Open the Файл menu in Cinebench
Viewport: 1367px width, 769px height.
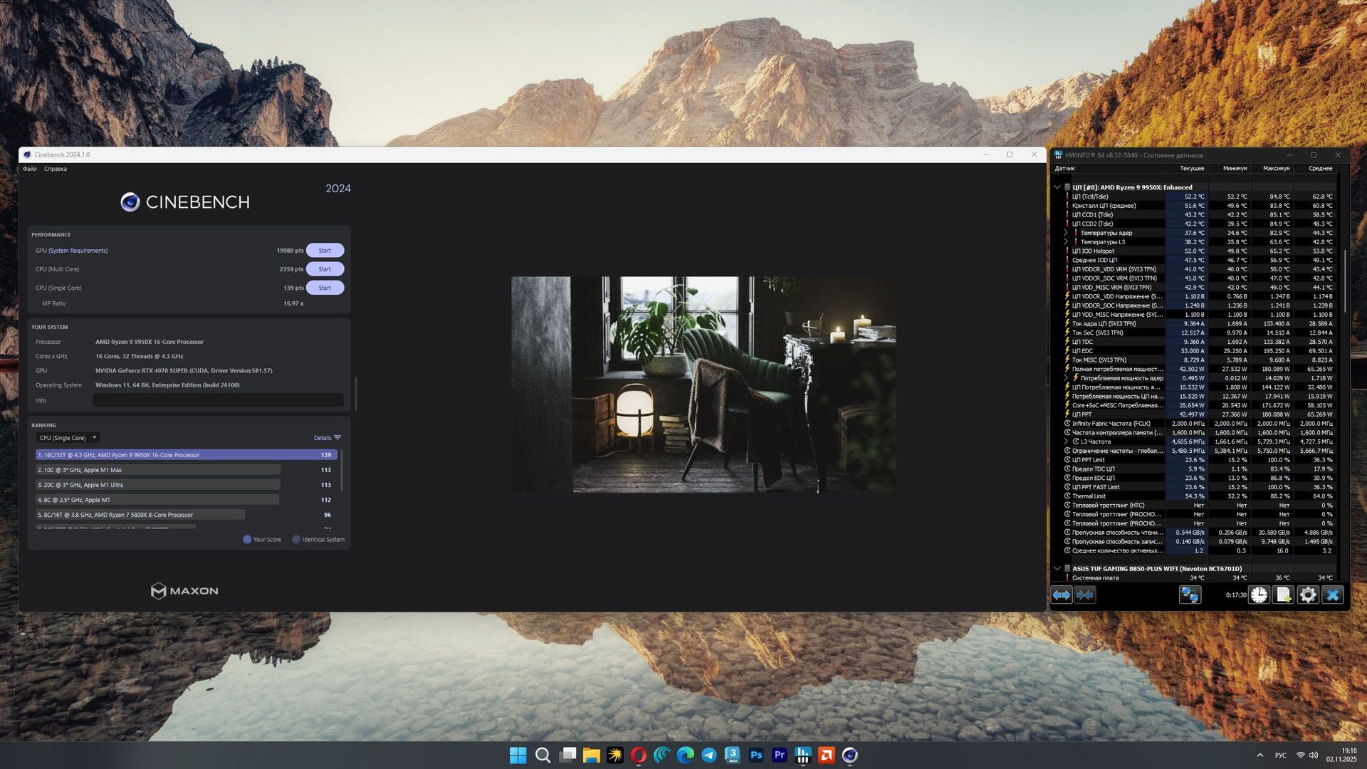(x=30, y=169)
